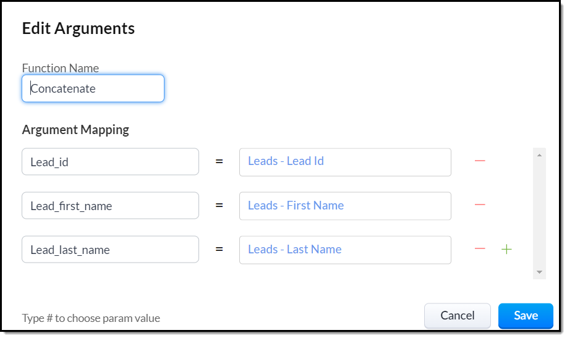Click the Leads - Lead Id value field
567x338 pixels.
(344, 161)
